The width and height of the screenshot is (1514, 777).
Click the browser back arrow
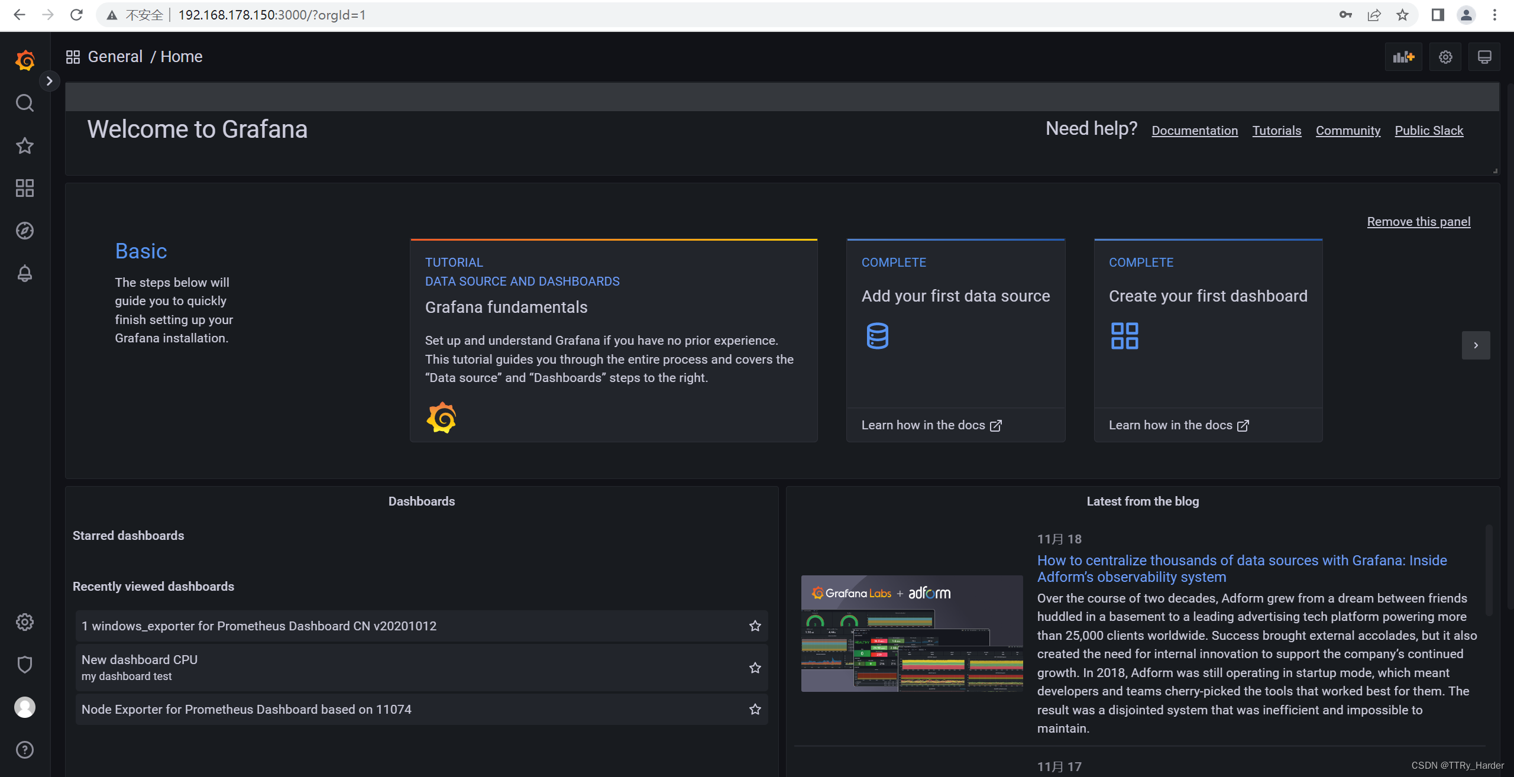[x=20, y=15]
